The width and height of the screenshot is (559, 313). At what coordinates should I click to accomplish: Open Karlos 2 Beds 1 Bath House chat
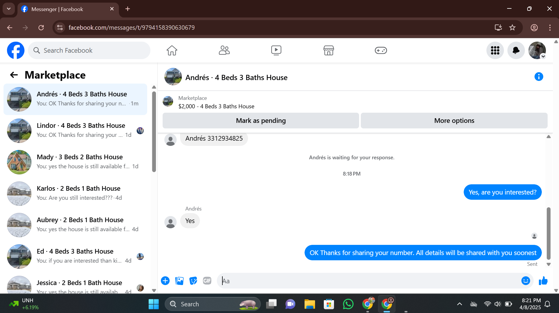click(x=75, y=194)
